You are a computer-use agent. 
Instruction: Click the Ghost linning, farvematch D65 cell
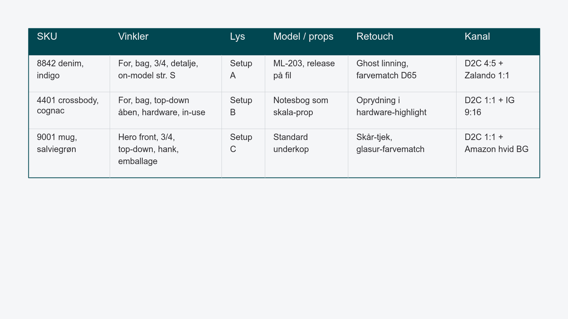pyautogui.click(x=402, y=73)
